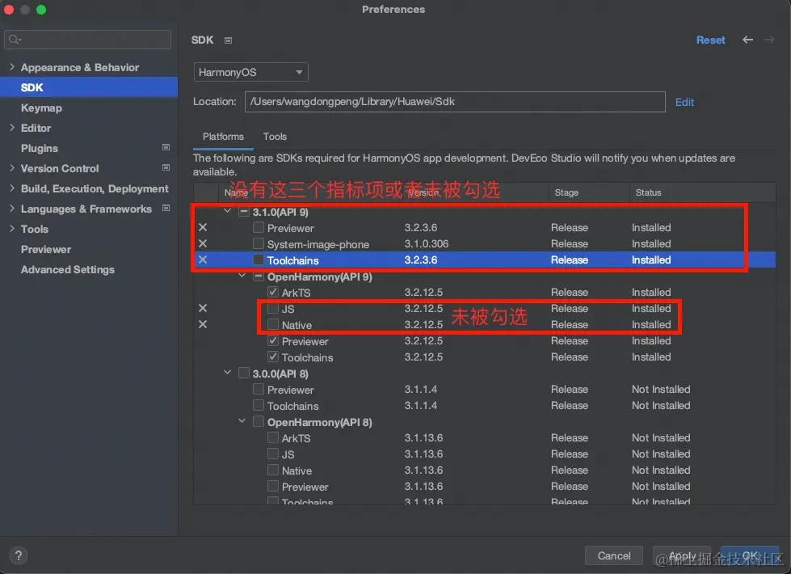
Task: Expand the Appearance & Behavior section
Action: (12, 67)
